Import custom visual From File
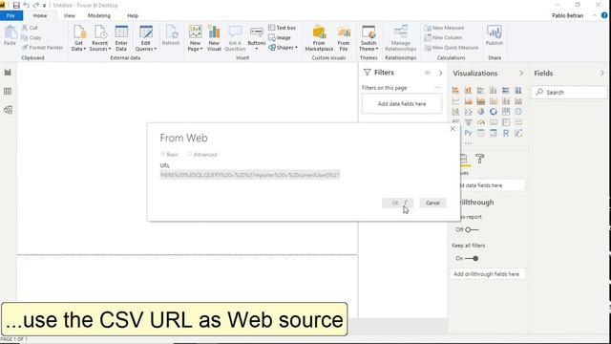Screen dimensions: 611x344 pos(344,38)
